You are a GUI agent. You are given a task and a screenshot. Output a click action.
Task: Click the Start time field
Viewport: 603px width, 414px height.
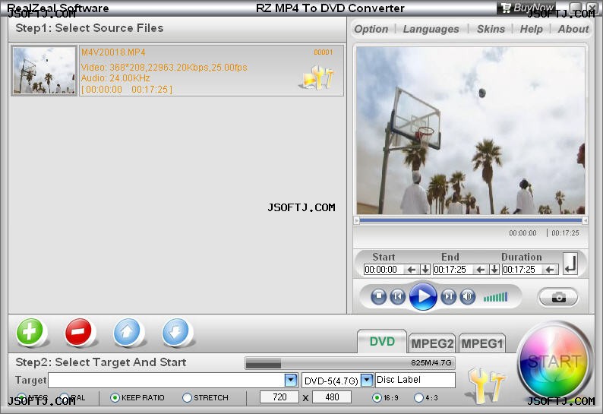pyautogui.click(x=384, y=270)
